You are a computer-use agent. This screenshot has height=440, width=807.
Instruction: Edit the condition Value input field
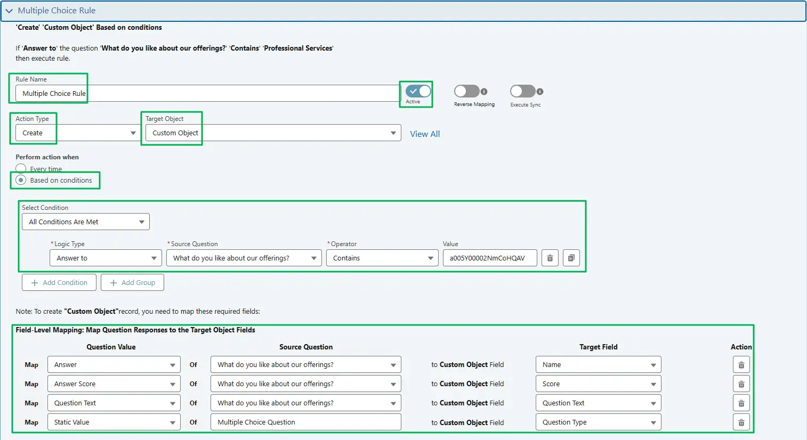(489, 258)
